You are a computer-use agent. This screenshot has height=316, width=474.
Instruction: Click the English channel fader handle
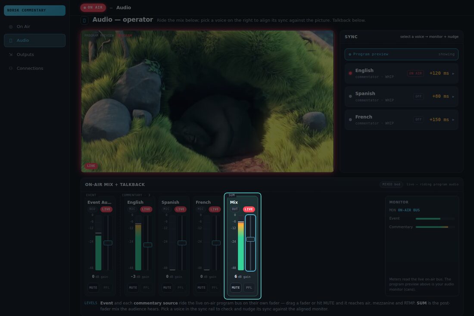pos(148,245)
